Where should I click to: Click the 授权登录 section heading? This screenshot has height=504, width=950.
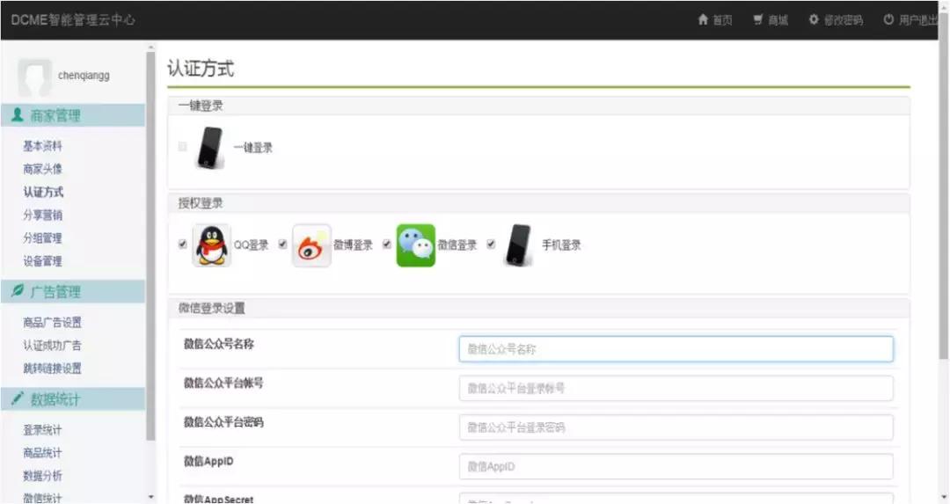click(x=201, y=203)
